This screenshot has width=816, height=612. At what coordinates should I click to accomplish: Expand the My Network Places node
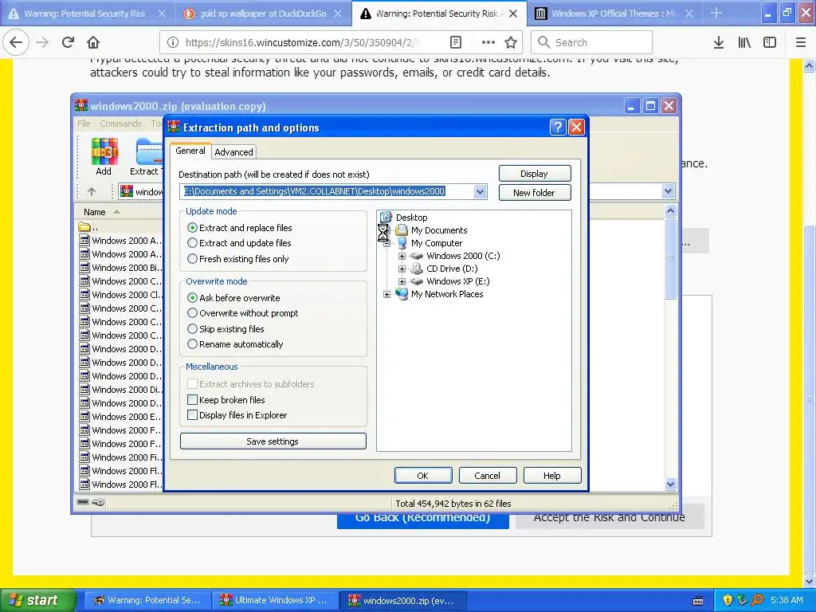coord(386,295)
